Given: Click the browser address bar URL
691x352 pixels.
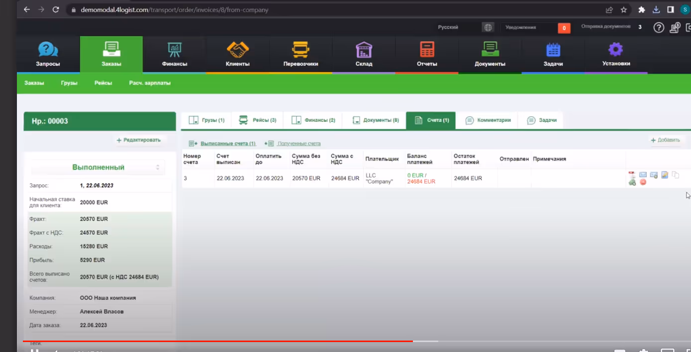Looking at the screenshot, I should point(174,9).
